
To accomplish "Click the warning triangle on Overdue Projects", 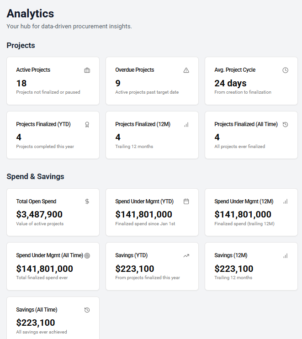I will click(x=186, y=70).
